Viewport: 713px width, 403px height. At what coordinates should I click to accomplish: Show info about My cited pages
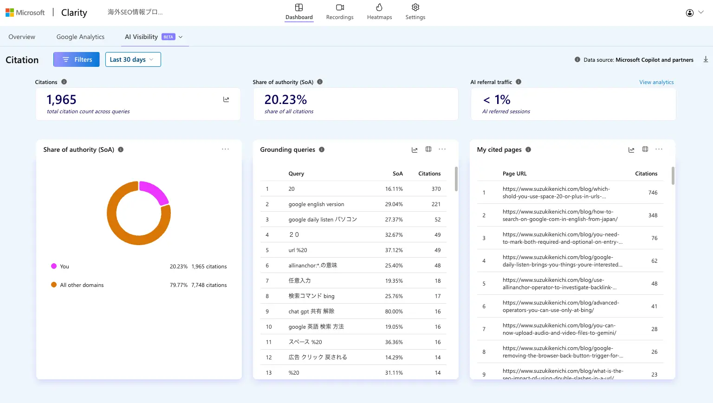point(528,149)
